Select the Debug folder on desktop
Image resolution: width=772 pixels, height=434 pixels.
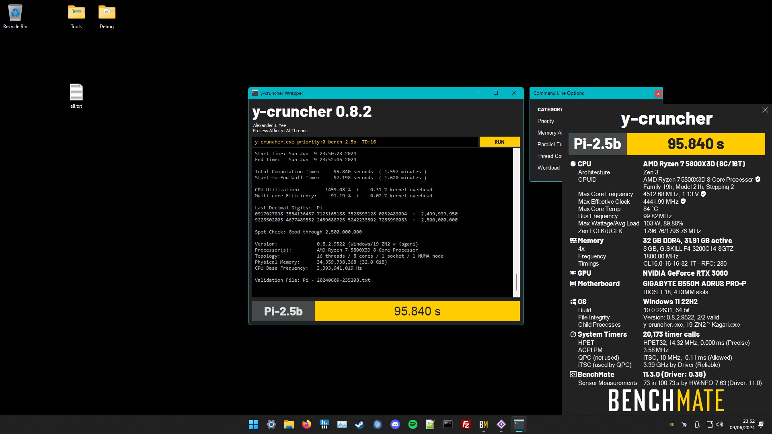[x=107, y=16]
